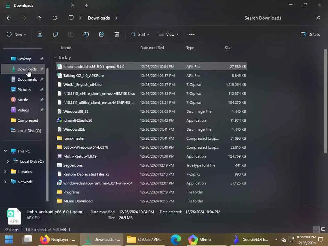Image resolution: width=328 pixels, height=246 pixels.
Task: Click the network display tray icon
Action: 291,240
